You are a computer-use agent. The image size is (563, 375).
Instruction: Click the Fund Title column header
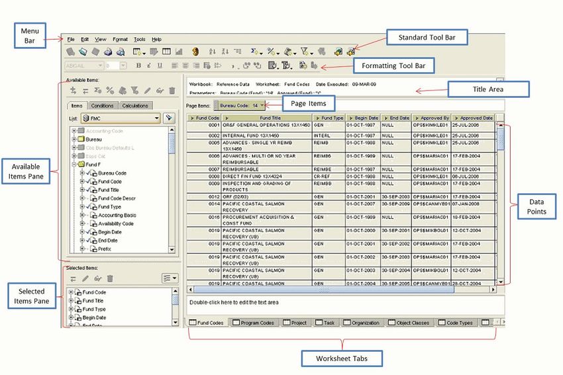coord(270,118)
